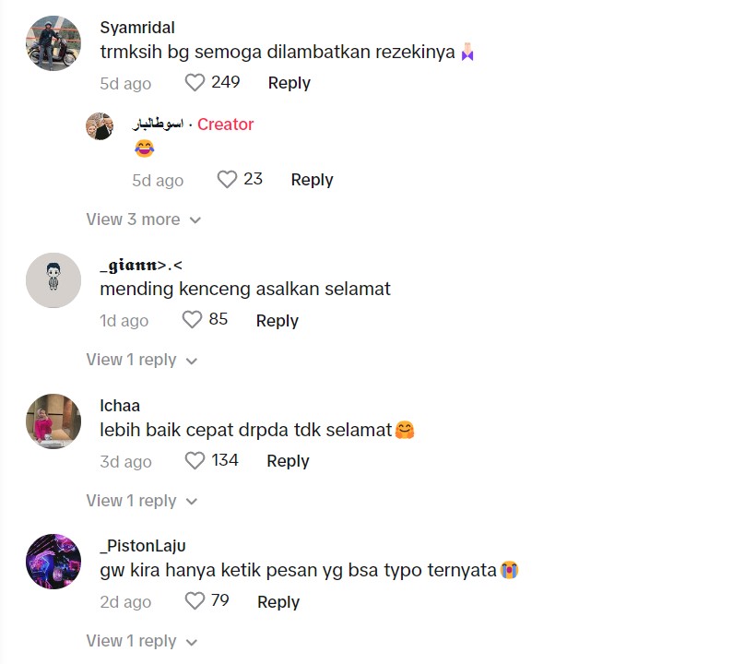Reply to _giann's "mending kenceng" comment
Viewport: 756px width, 664px height.
[x=277, y=321]
